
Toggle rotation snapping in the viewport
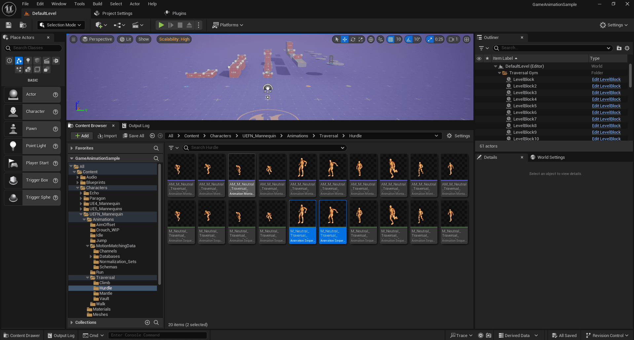pos(409,39)
